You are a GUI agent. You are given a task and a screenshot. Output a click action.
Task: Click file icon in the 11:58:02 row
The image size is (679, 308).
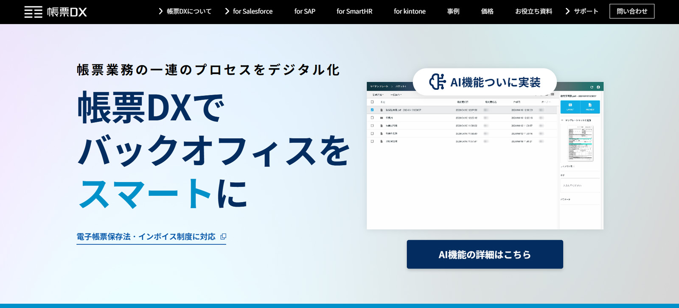(x=382, y=125)
